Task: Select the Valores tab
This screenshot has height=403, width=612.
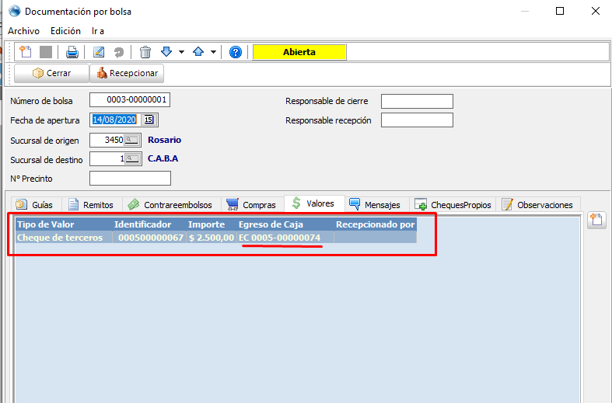Action: tap(314, 203)
